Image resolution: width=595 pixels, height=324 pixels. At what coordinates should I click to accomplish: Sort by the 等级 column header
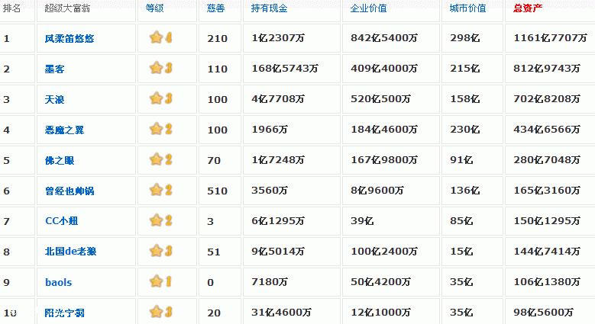tap(154, 8)
